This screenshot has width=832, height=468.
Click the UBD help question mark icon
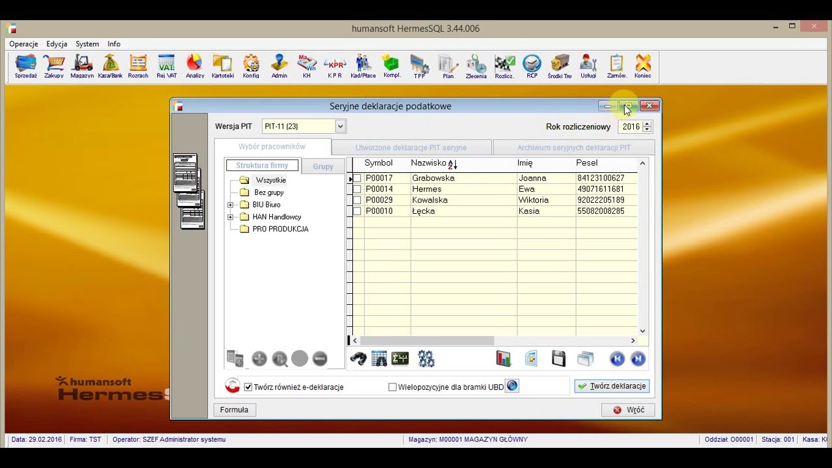(512, 386)
